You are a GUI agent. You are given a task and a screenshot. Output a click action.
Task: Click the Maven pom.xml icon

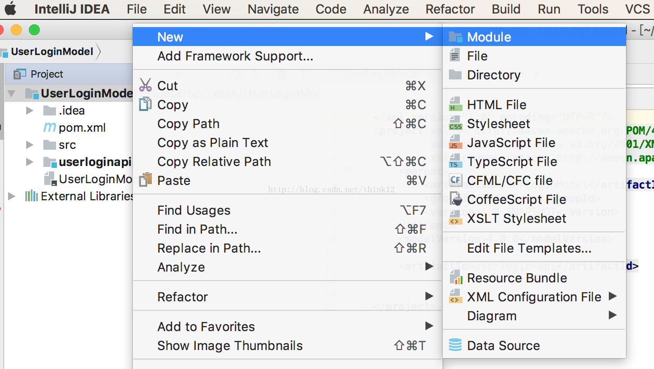(x=49, y=128)
